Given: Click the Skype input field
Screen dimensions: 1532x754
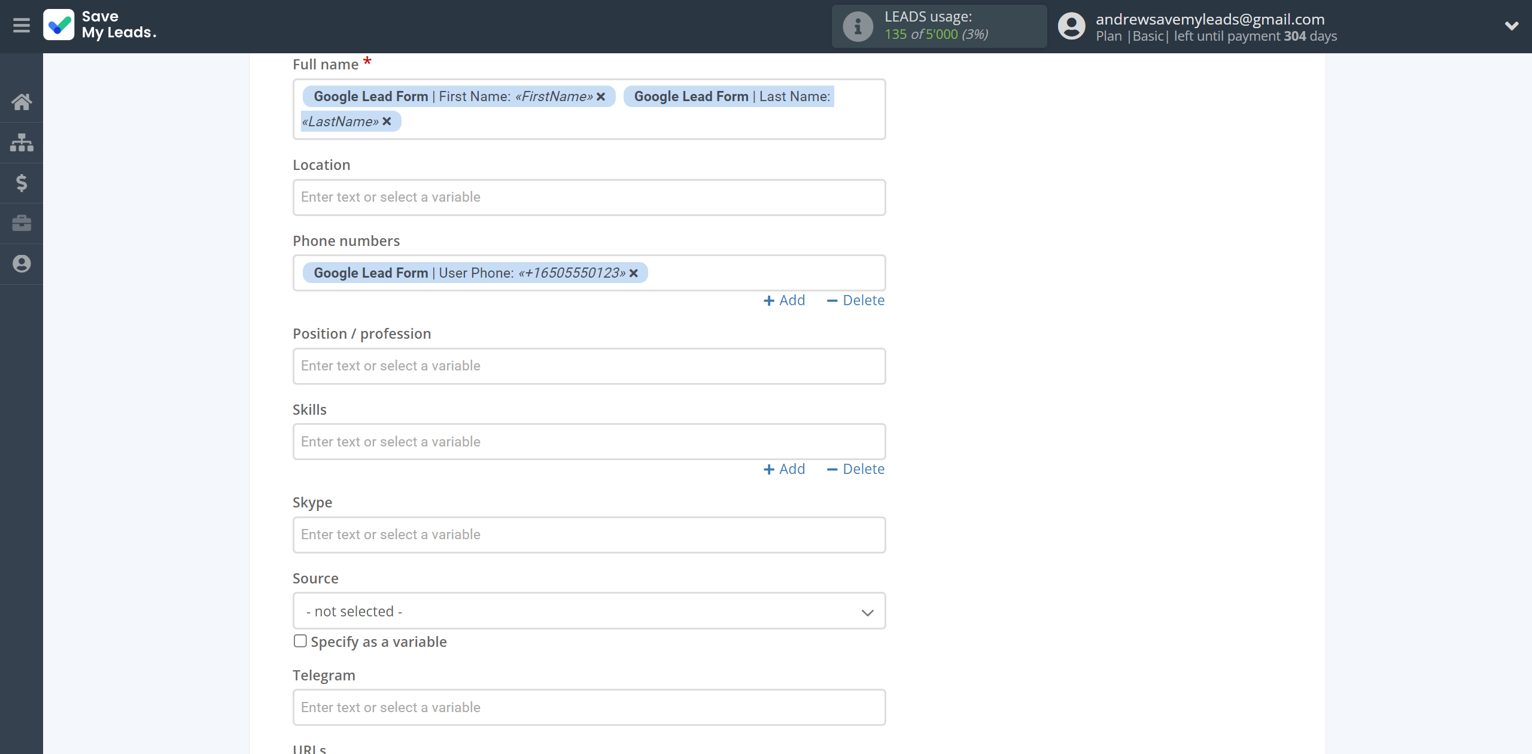Looking at the screenshot, I should pos(589,535).
